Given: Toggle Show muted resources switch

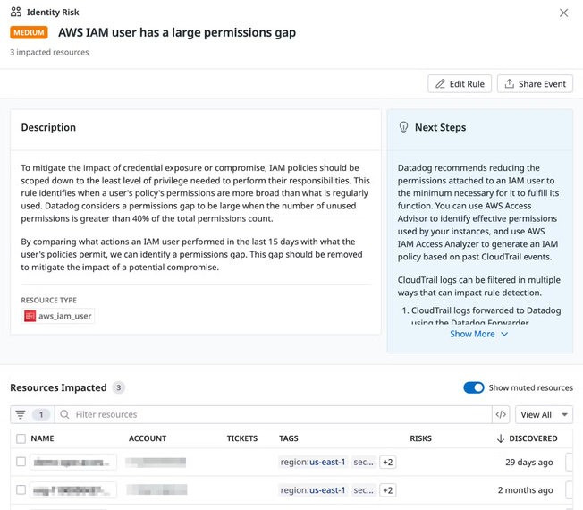Looking at the screenshot, I should [x=473, y=387].
